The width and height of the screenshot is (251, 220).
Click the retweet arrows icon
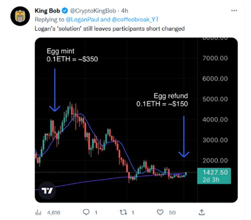click(123, 212)
